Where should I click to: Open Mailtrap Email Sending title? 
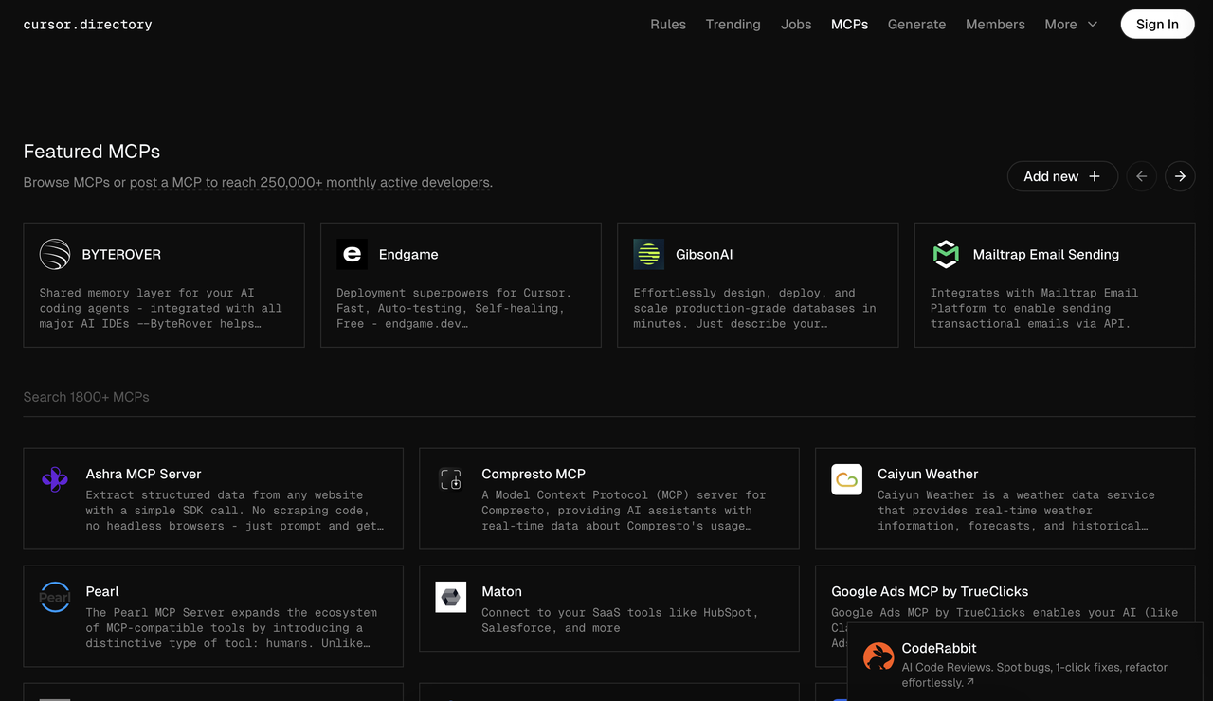pyautogui.click(x=1046, y=254)
